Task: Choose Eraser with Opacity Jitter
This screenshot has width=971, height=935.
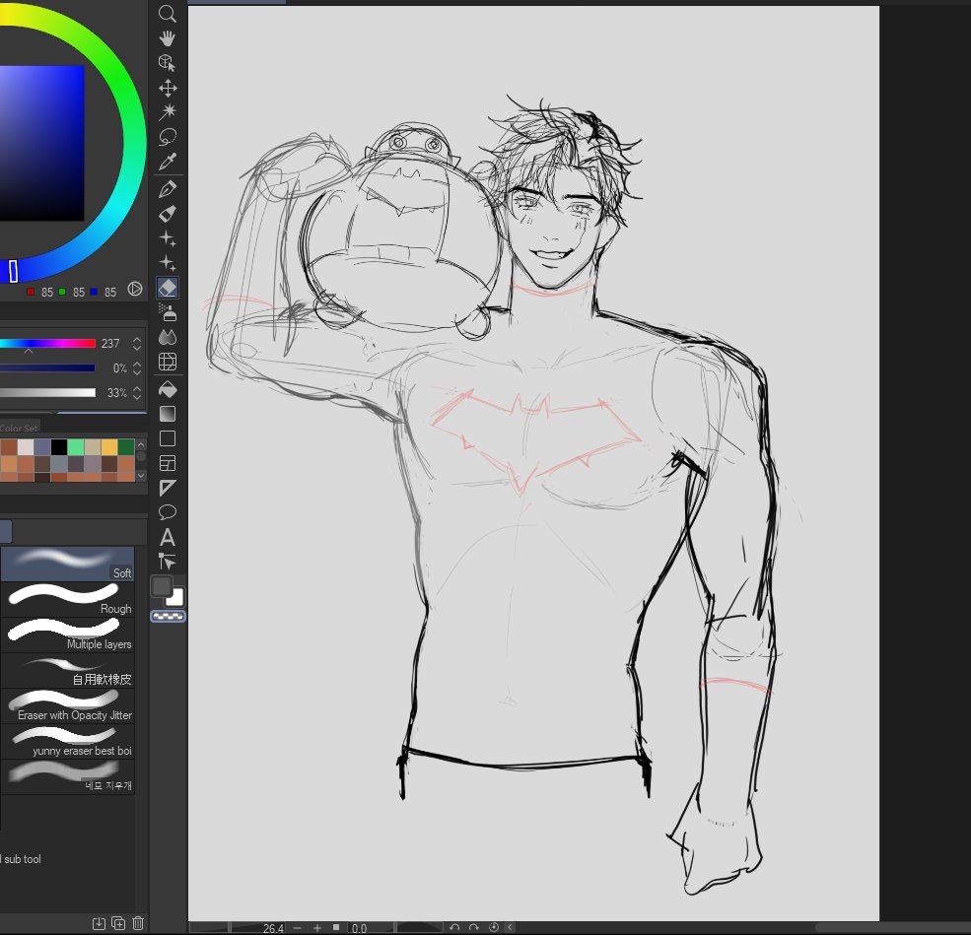Action: coord(67,706)
